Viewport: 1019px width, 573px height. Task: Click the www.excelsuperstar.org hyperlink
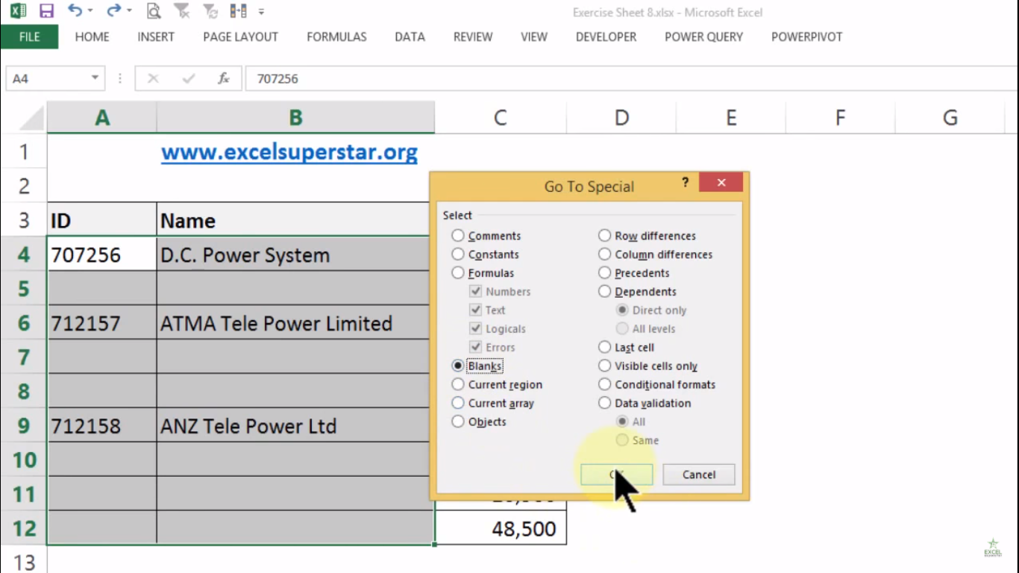[x=289, y=152]
